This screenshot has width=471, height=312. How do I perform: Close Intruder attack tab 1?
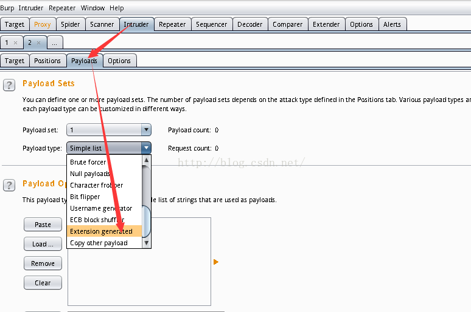[16, 43]
